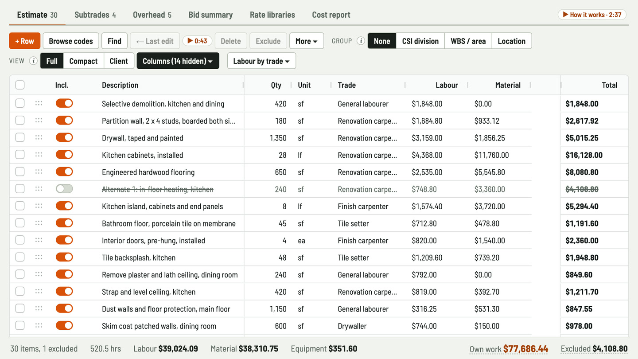638x359 pixels.
Task: Open the Cost report tab
Action: click(x=331, y=15)
